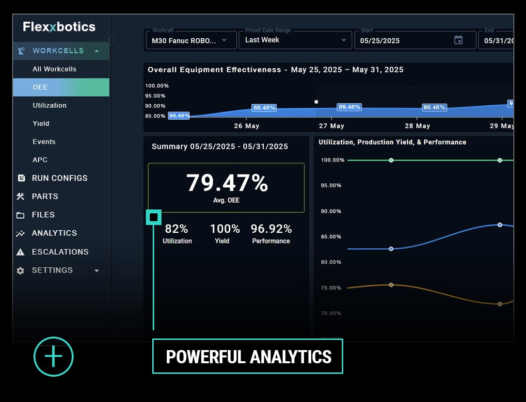
Task: Open the Files folder icon
Action: pyautogui.click(x=21, y=215)
